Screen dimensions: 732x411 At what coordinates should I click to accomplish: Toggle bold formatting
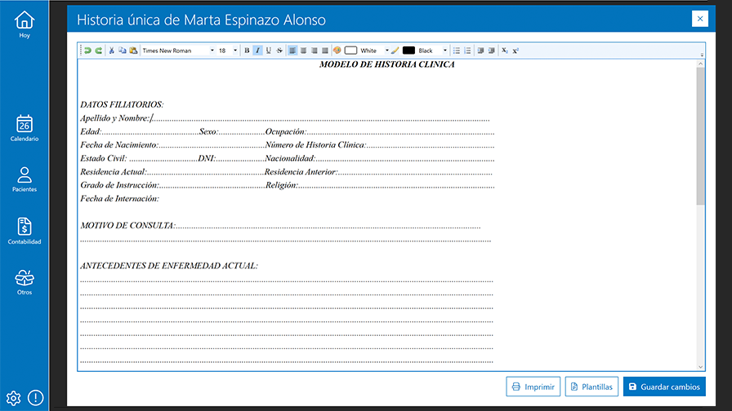coord(247,51)
